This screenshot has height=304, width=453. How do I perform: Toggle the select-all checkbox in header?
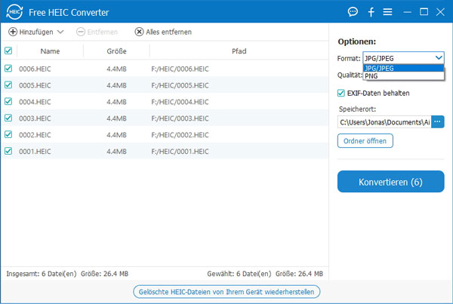pyautogui.click(x=8, y=51)
